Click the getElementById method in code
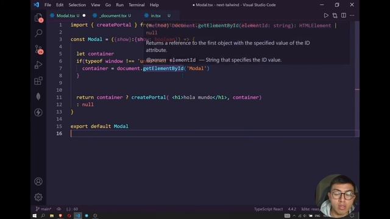390x219 pixels. point(163,68)
